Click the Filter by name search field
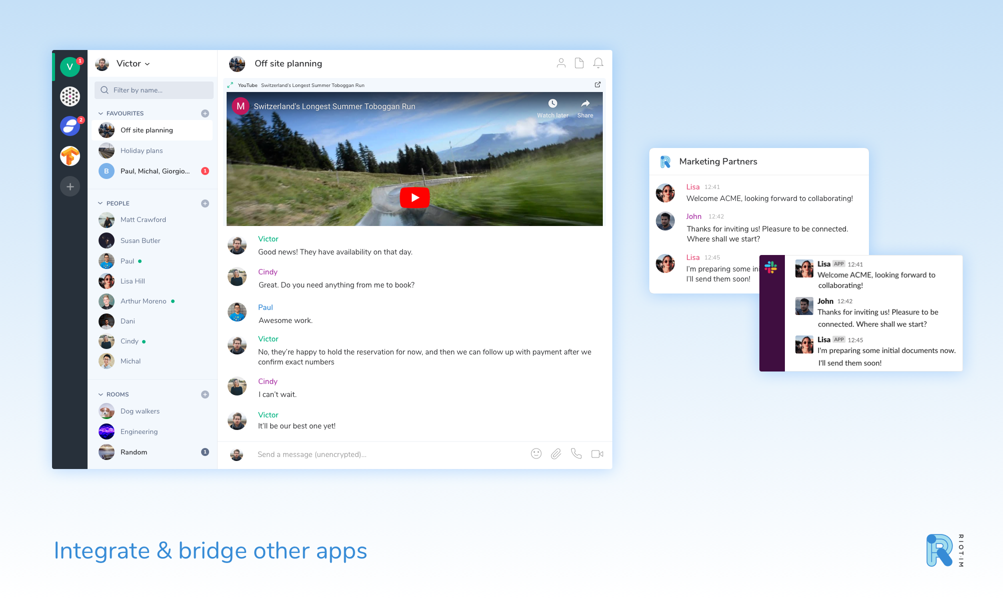The height and width of the screenshot is (600, 1003). 154,90
